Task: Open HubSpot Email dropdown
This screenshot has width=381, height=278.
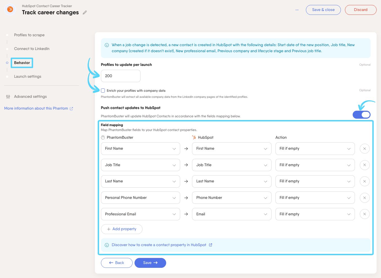Action: point(232,214)
